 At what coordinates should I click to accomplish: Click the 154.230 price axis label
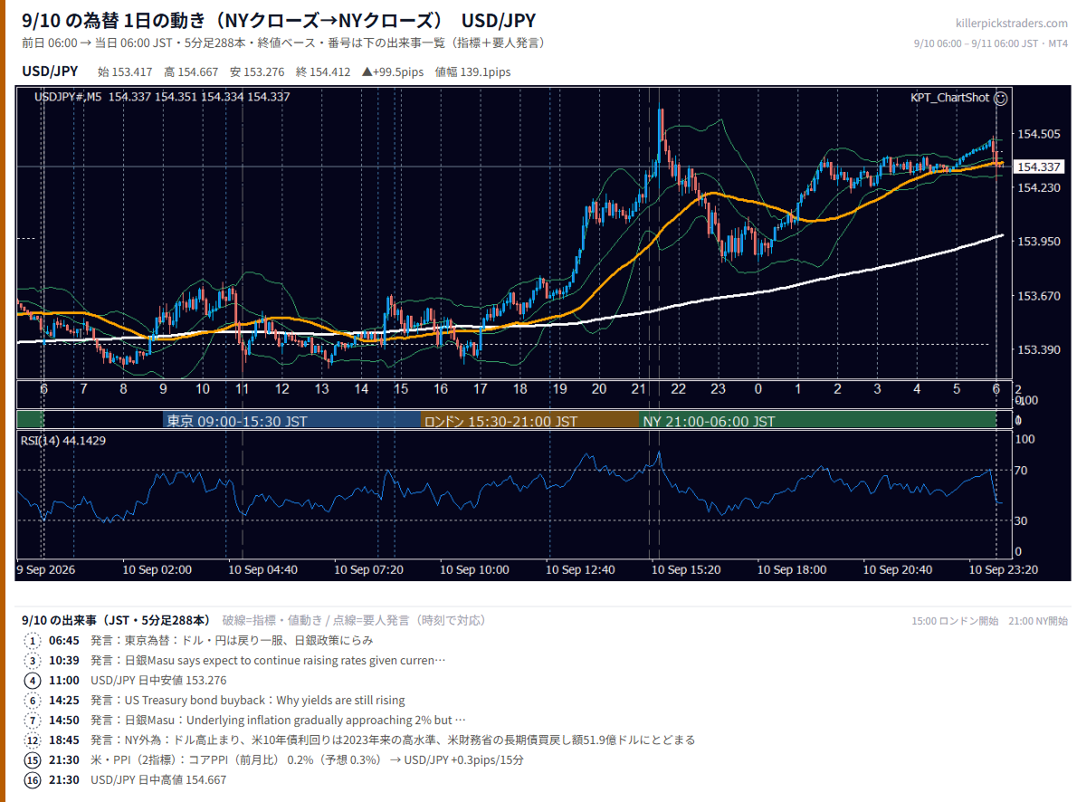point(1039,187)
